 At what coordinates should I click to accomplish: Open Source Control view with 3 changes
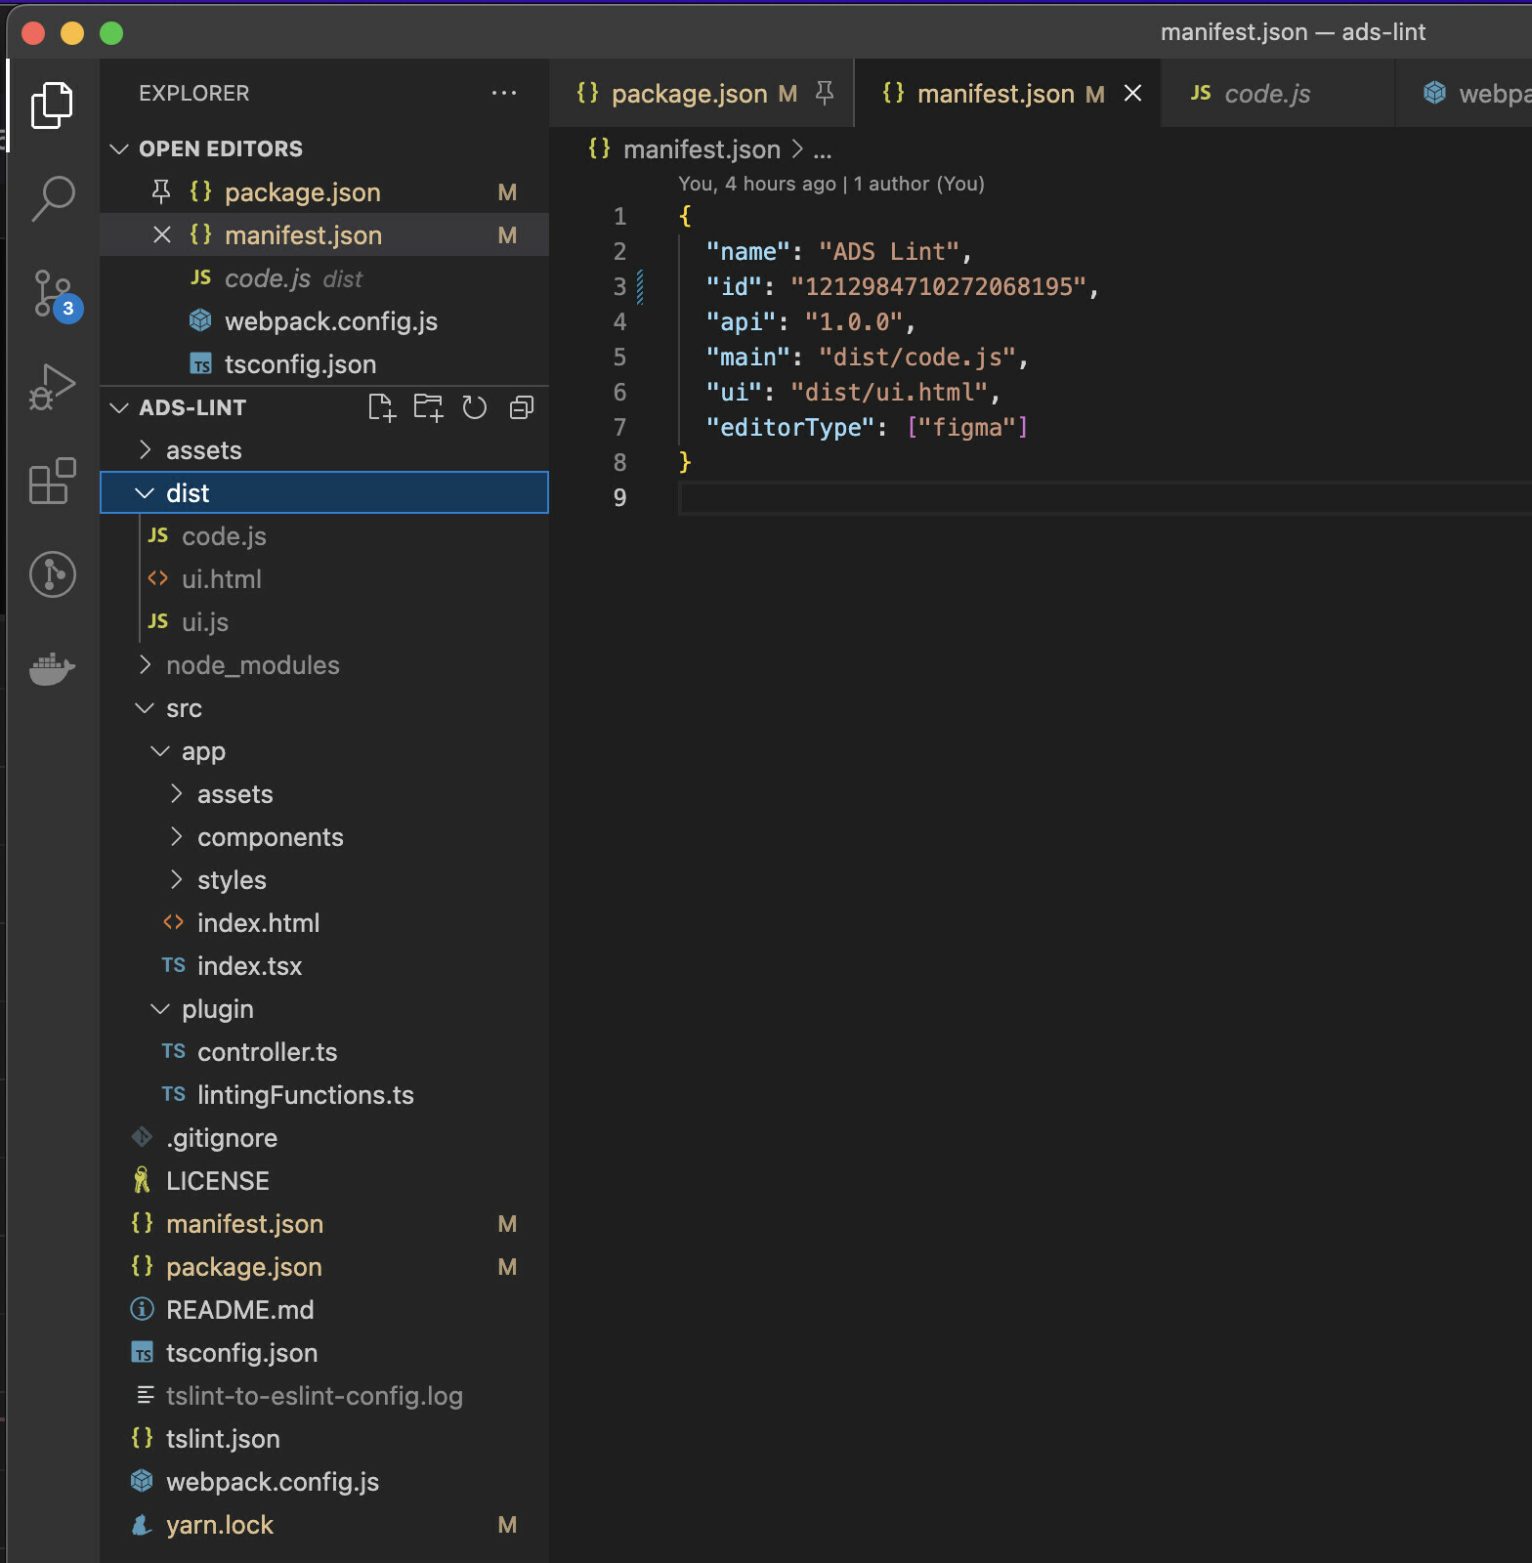[x=54, y=294]
